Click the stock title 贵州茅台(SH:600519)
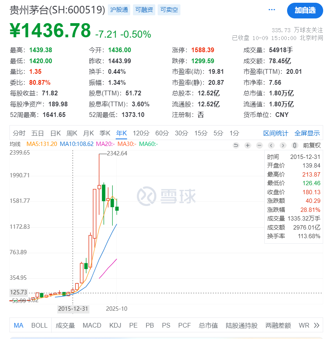Image resolution: width=331 pixels, height=339 pixels. tap(58, 10)
